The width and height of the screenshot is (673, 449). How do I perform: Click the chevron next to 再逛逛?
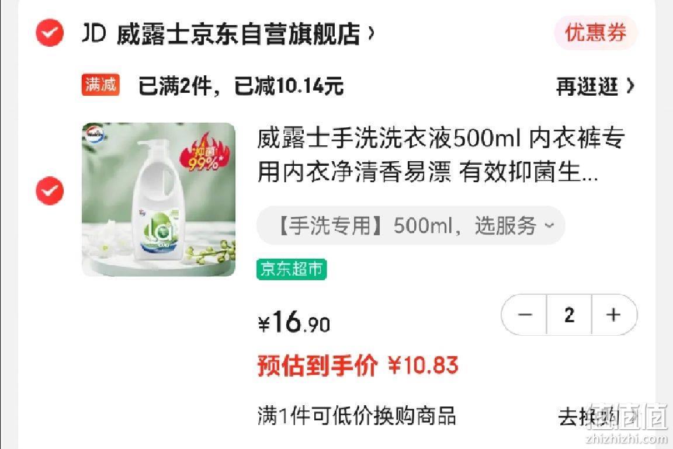pyautogui.click(x=630, y=86)
